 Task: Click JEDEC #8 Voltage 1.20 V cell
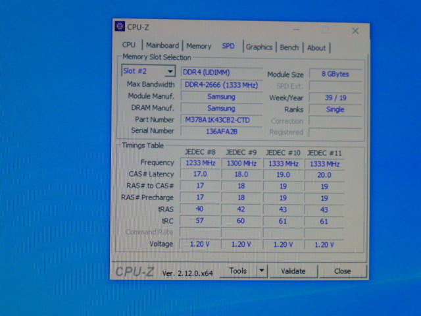200,244
